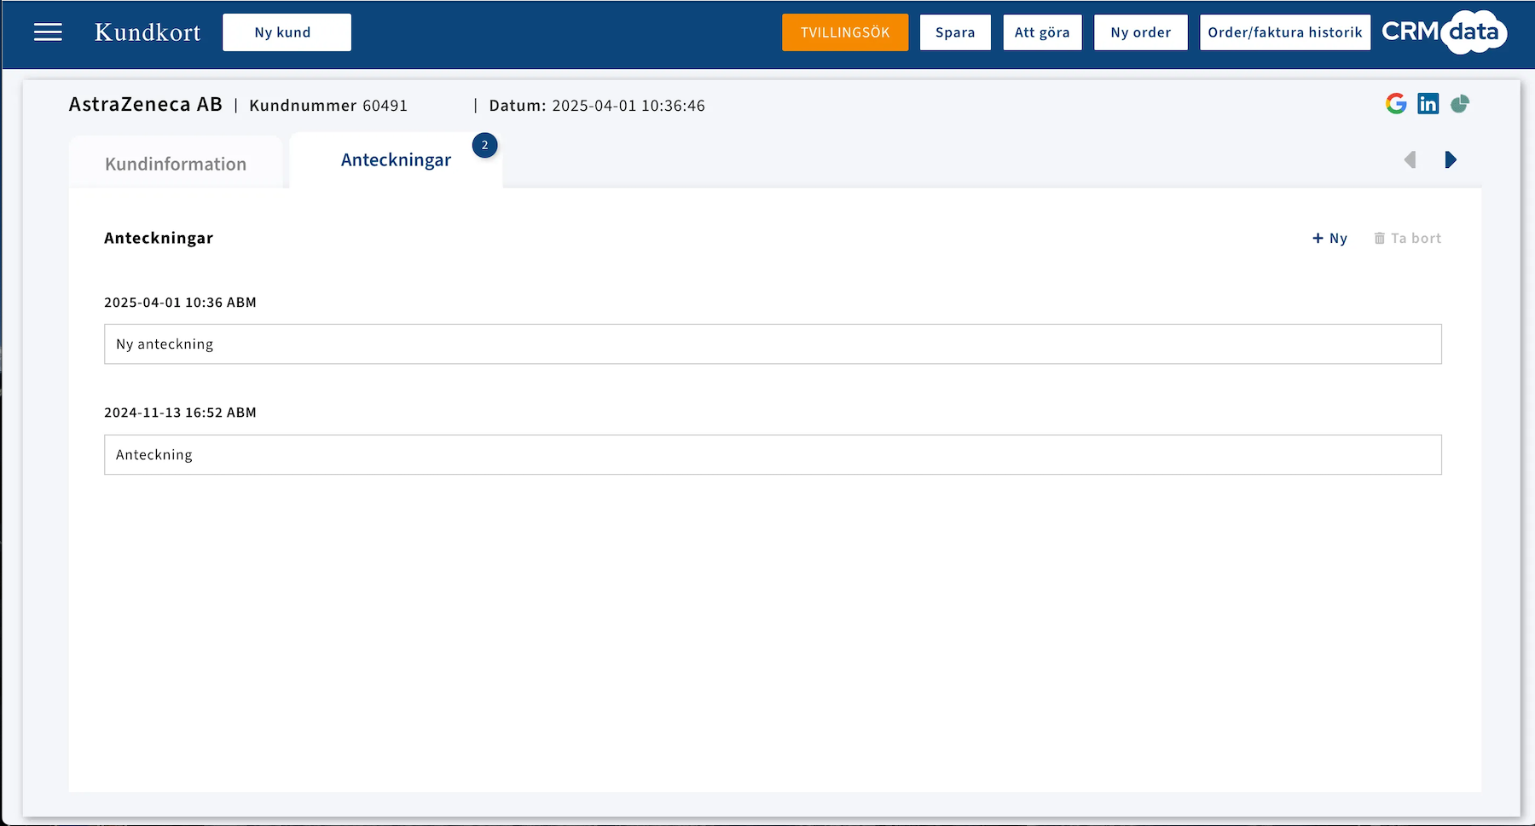Image resolution: width=1535 pixels, height=826 pixels.
Task: Click Ta bort to delete note
Action: 1407,239
